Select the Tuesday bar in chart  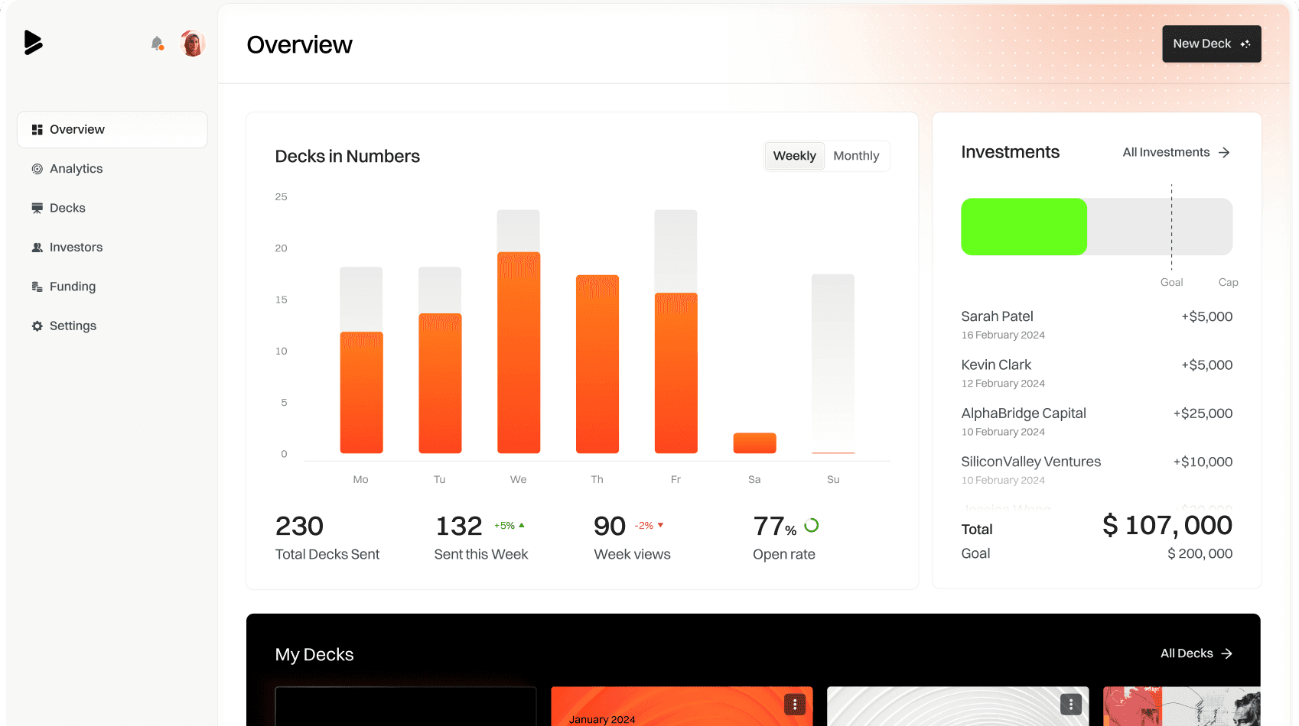point(440,384)
